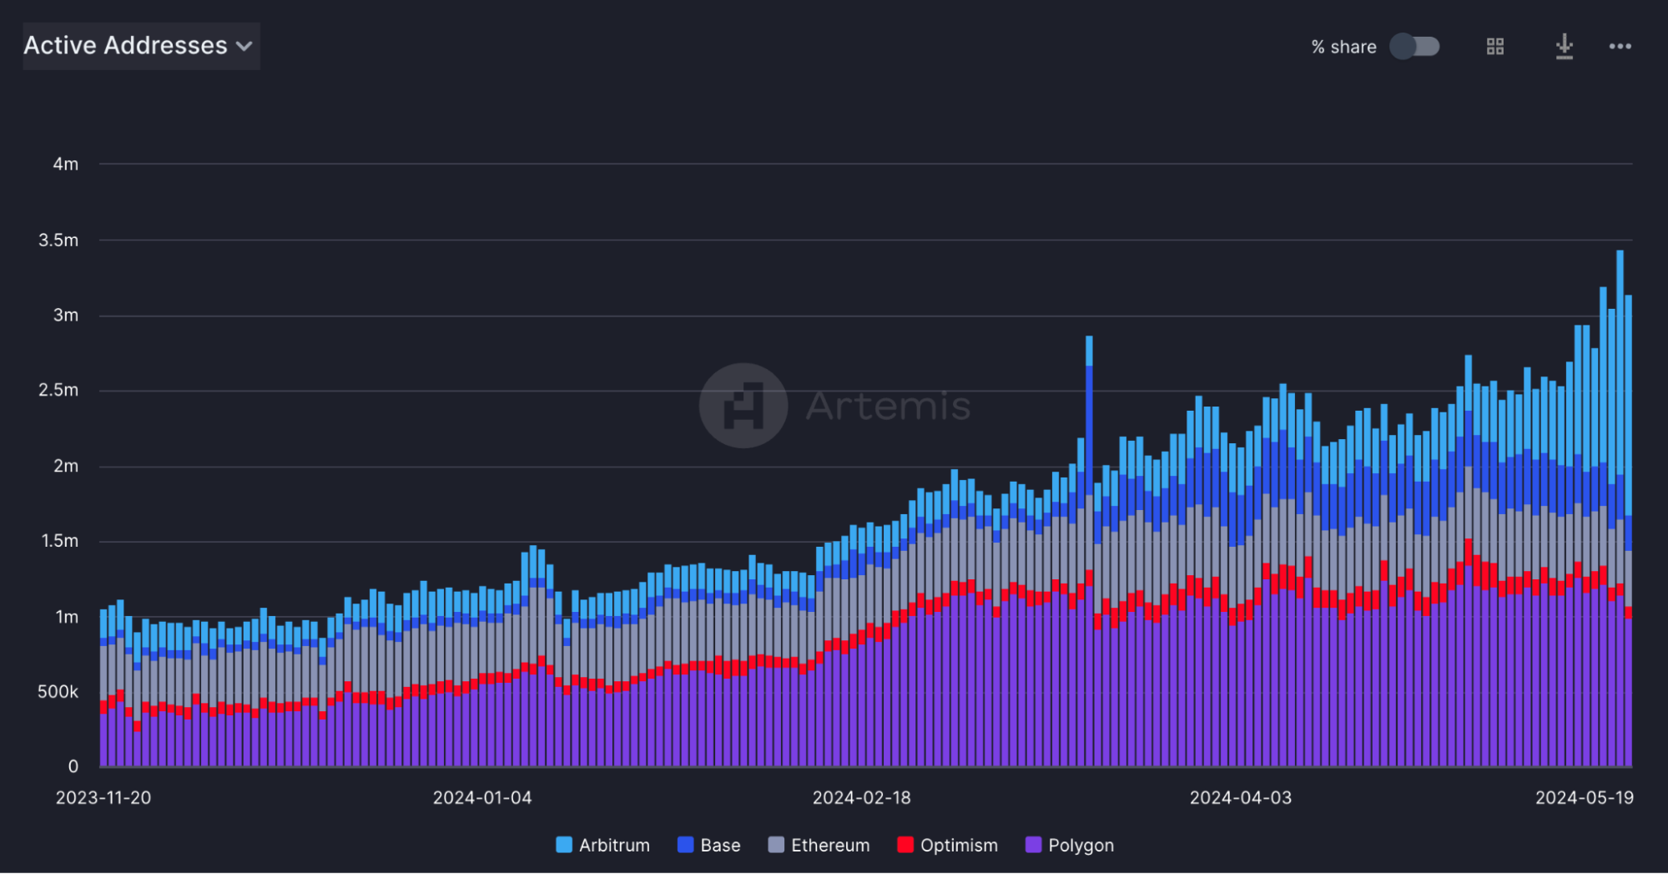Open the three-dot more options menu
The image size is (1668, 874).
1620,47
